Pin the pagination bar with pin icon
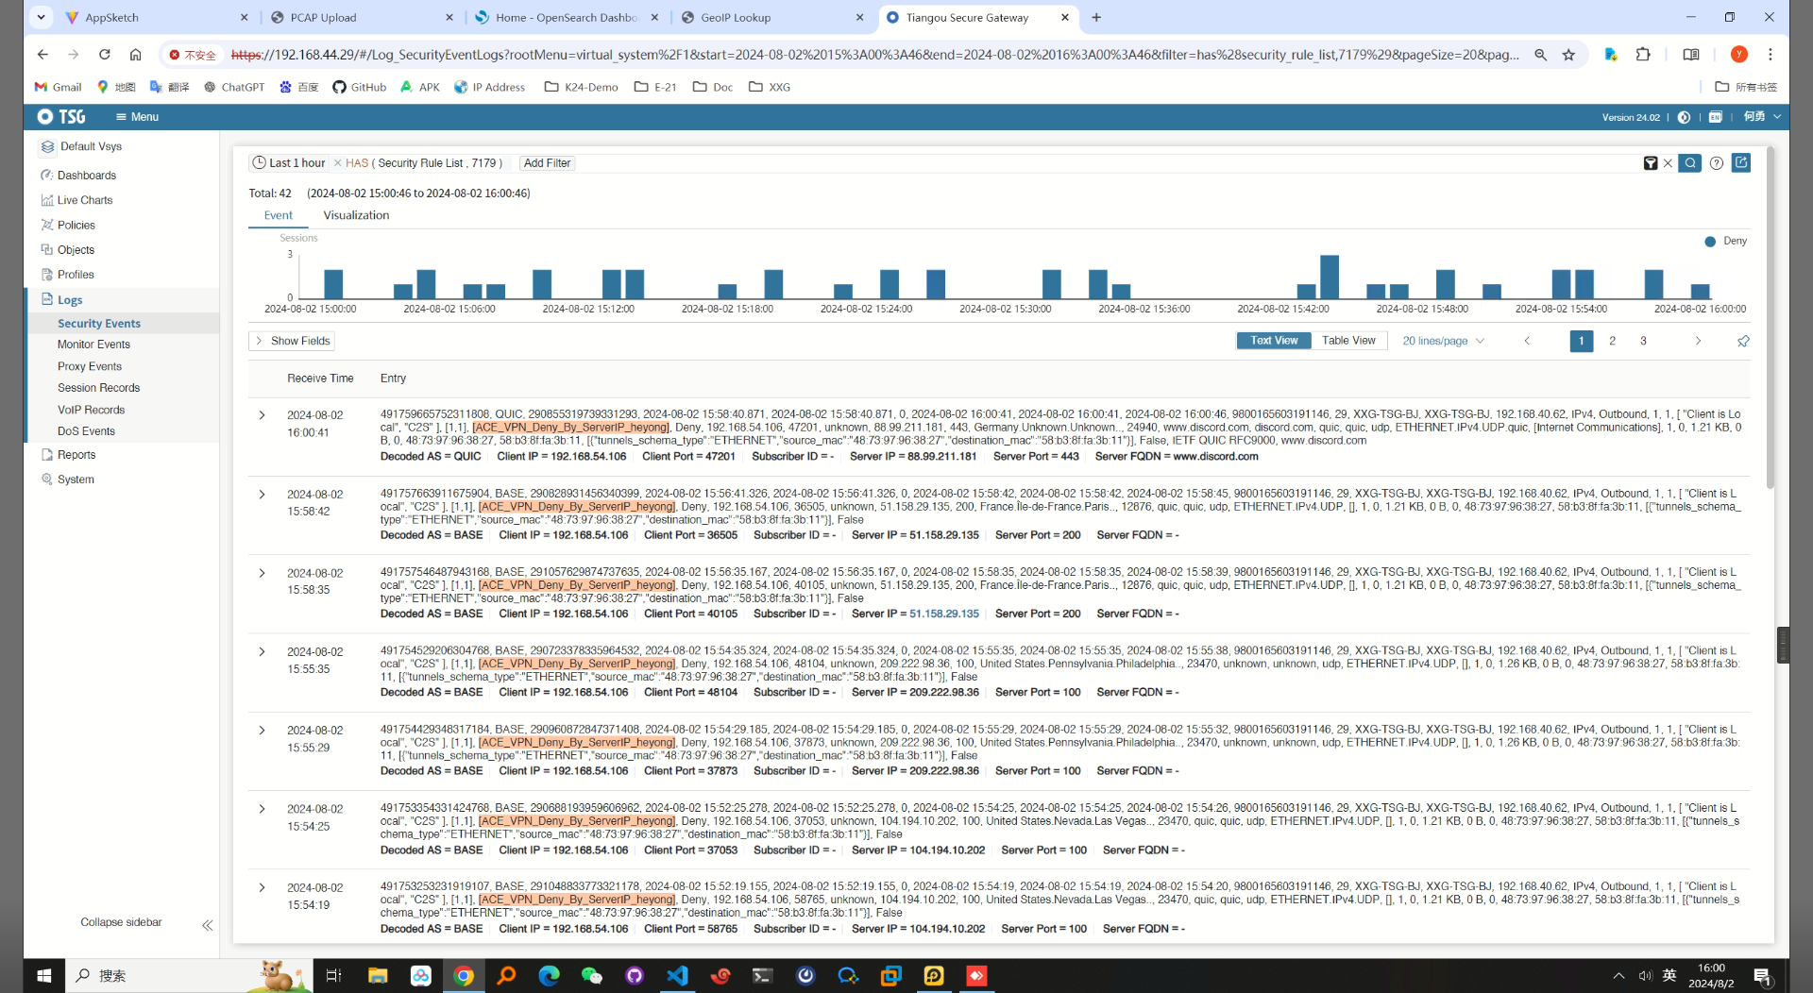 [x=1743, y=341]
